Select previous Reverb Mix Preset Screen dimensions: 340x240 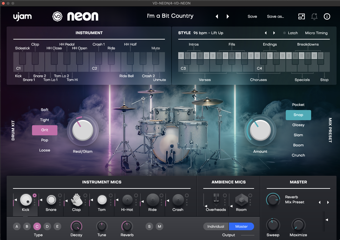[x=320, y=202]
